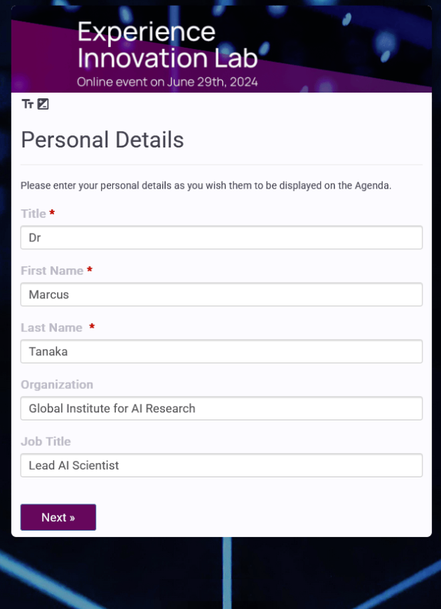The image size is (441, 609).
Task: Click the Job Title label
Action: click(46, 442)
